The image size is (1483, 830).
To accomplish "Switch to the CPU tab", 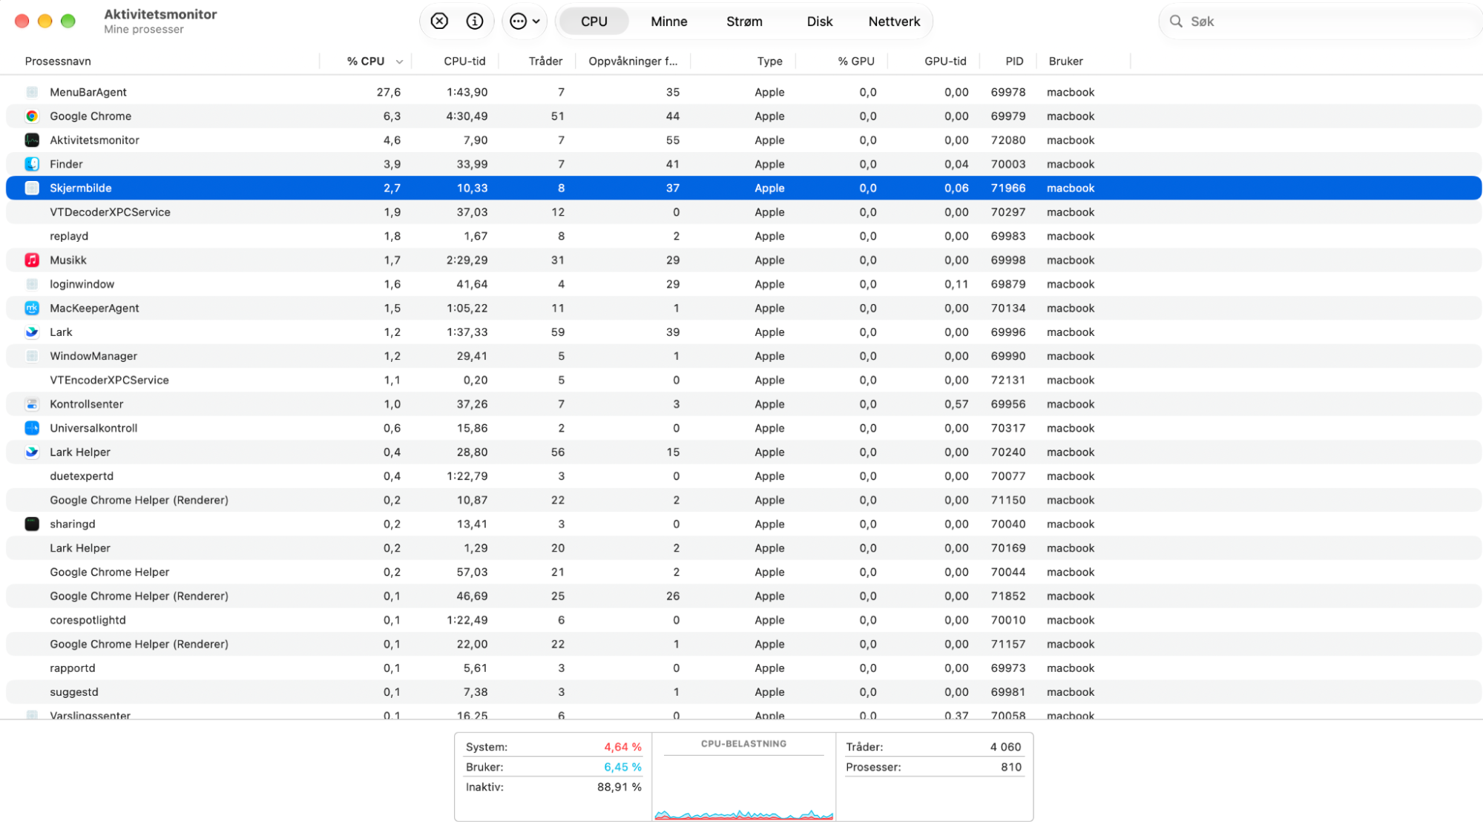I will pos(593,22).
